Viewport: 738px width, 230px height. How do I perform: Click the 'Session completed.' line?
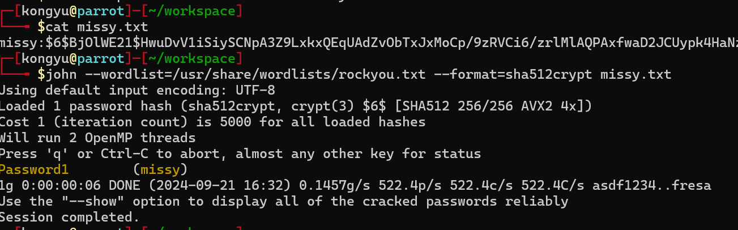69,216
